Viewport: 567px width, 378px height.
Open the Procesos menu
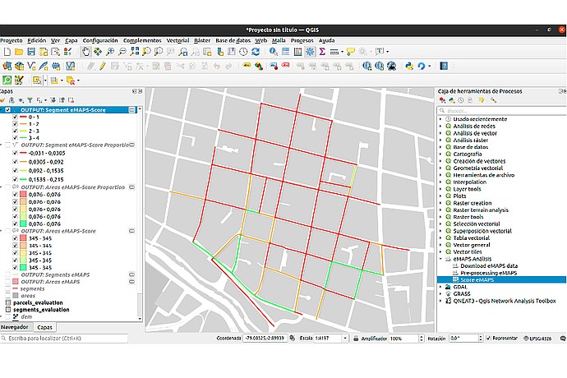[x=302, y=40]
